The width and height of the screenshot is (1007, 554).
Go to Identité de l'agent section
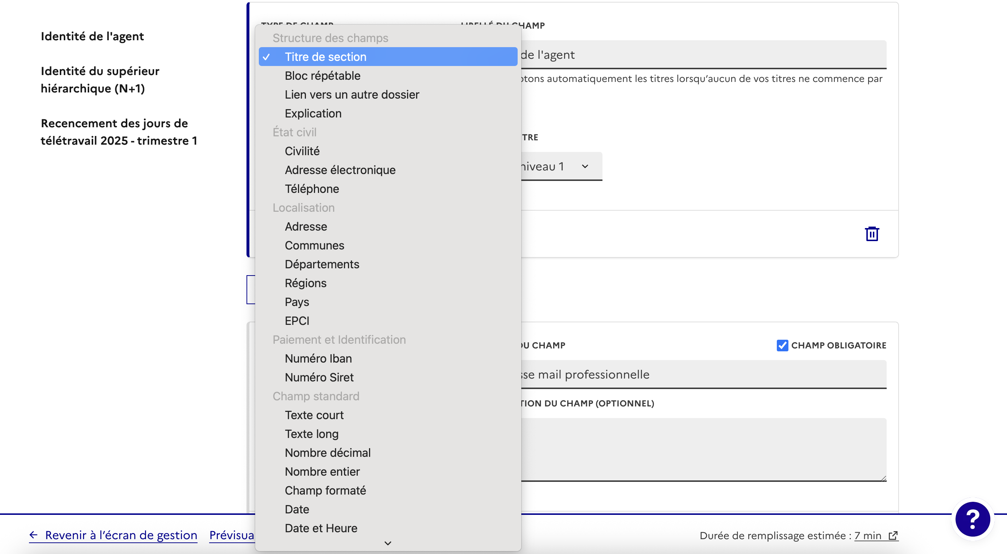click(x=92, y=36)
